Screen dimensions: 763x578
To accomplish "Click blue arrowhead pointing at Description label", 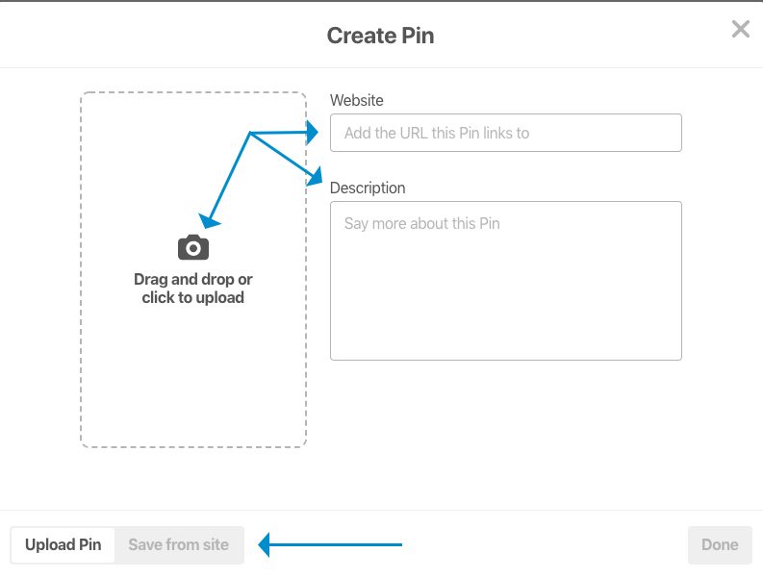I will (x=315, y=176).
